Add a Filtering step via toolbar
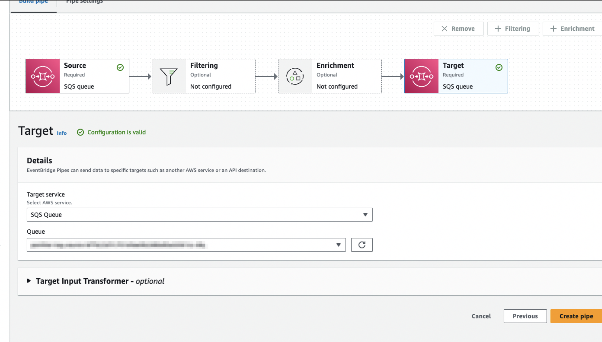The image size is (602, 342). pyautogui.click(x=513, y=29)
